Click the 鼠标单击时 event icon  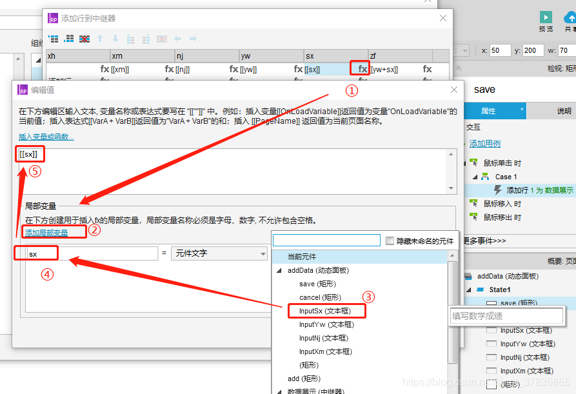pyautogui.click(x=473, y=163)
